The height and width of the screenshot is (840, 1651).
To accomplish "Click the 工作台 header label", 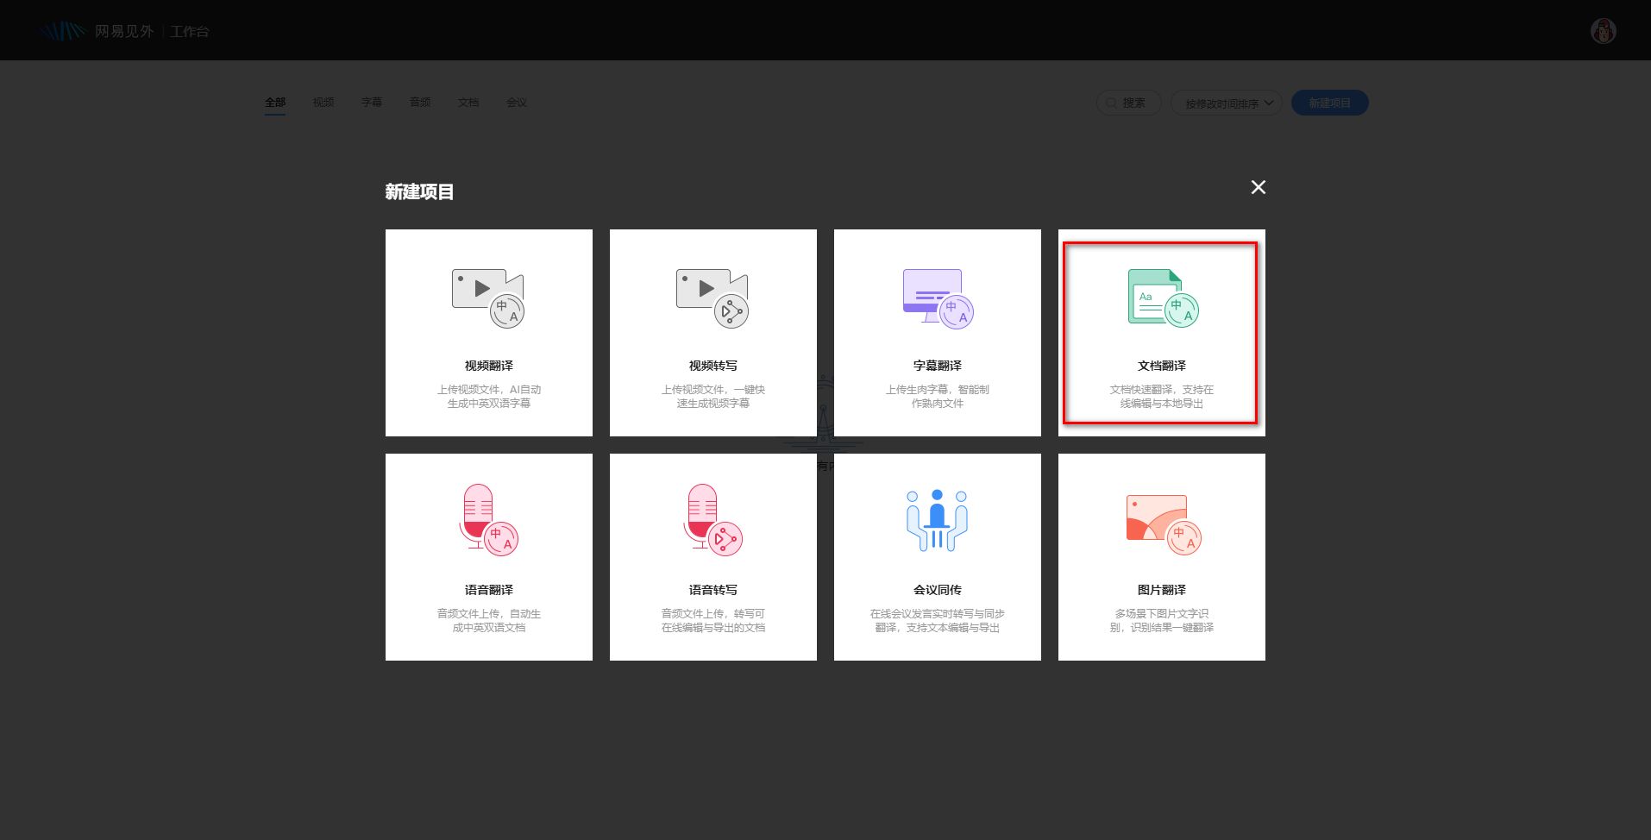I will click(190, 31).
